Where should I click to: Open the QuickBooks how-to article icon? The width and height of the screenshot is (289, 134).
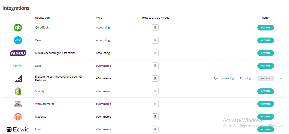pos(155,28)
